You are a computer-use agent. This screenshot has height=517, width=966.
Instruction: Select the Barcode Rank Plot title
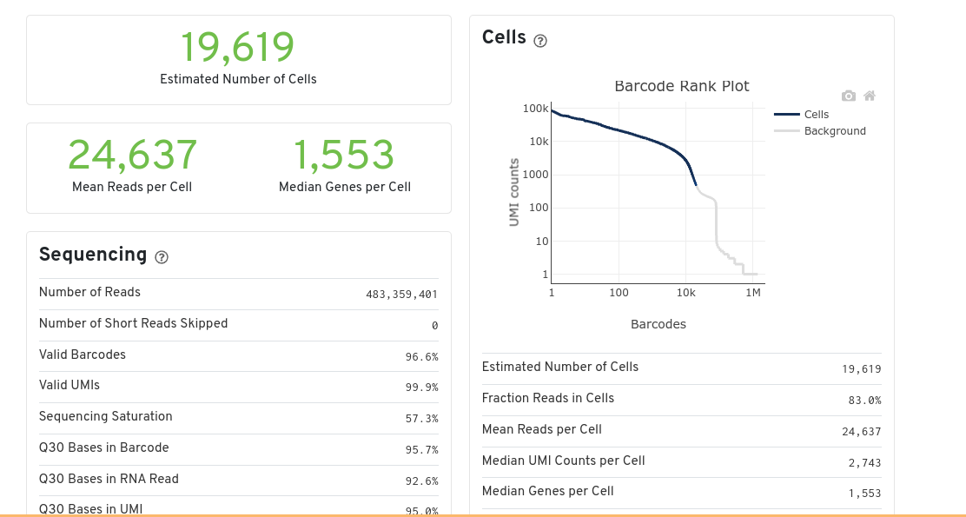(681, 86)
